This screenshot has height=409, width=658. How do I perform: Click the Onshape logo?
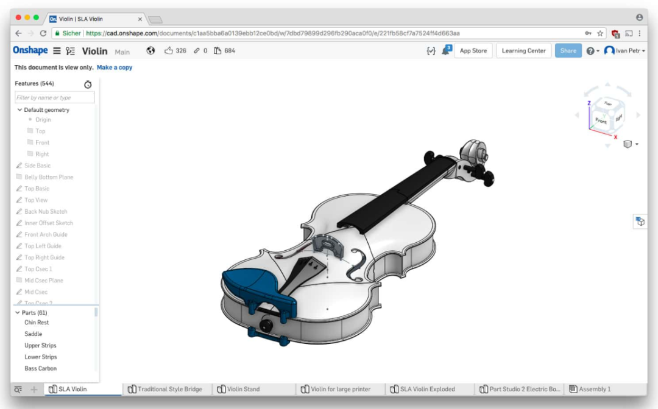pyautogui.click(x=30, y=51)
